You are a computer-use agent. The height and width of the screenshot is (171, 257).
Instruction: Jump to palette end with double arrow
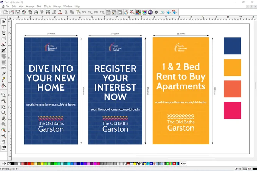click(184, 163)
